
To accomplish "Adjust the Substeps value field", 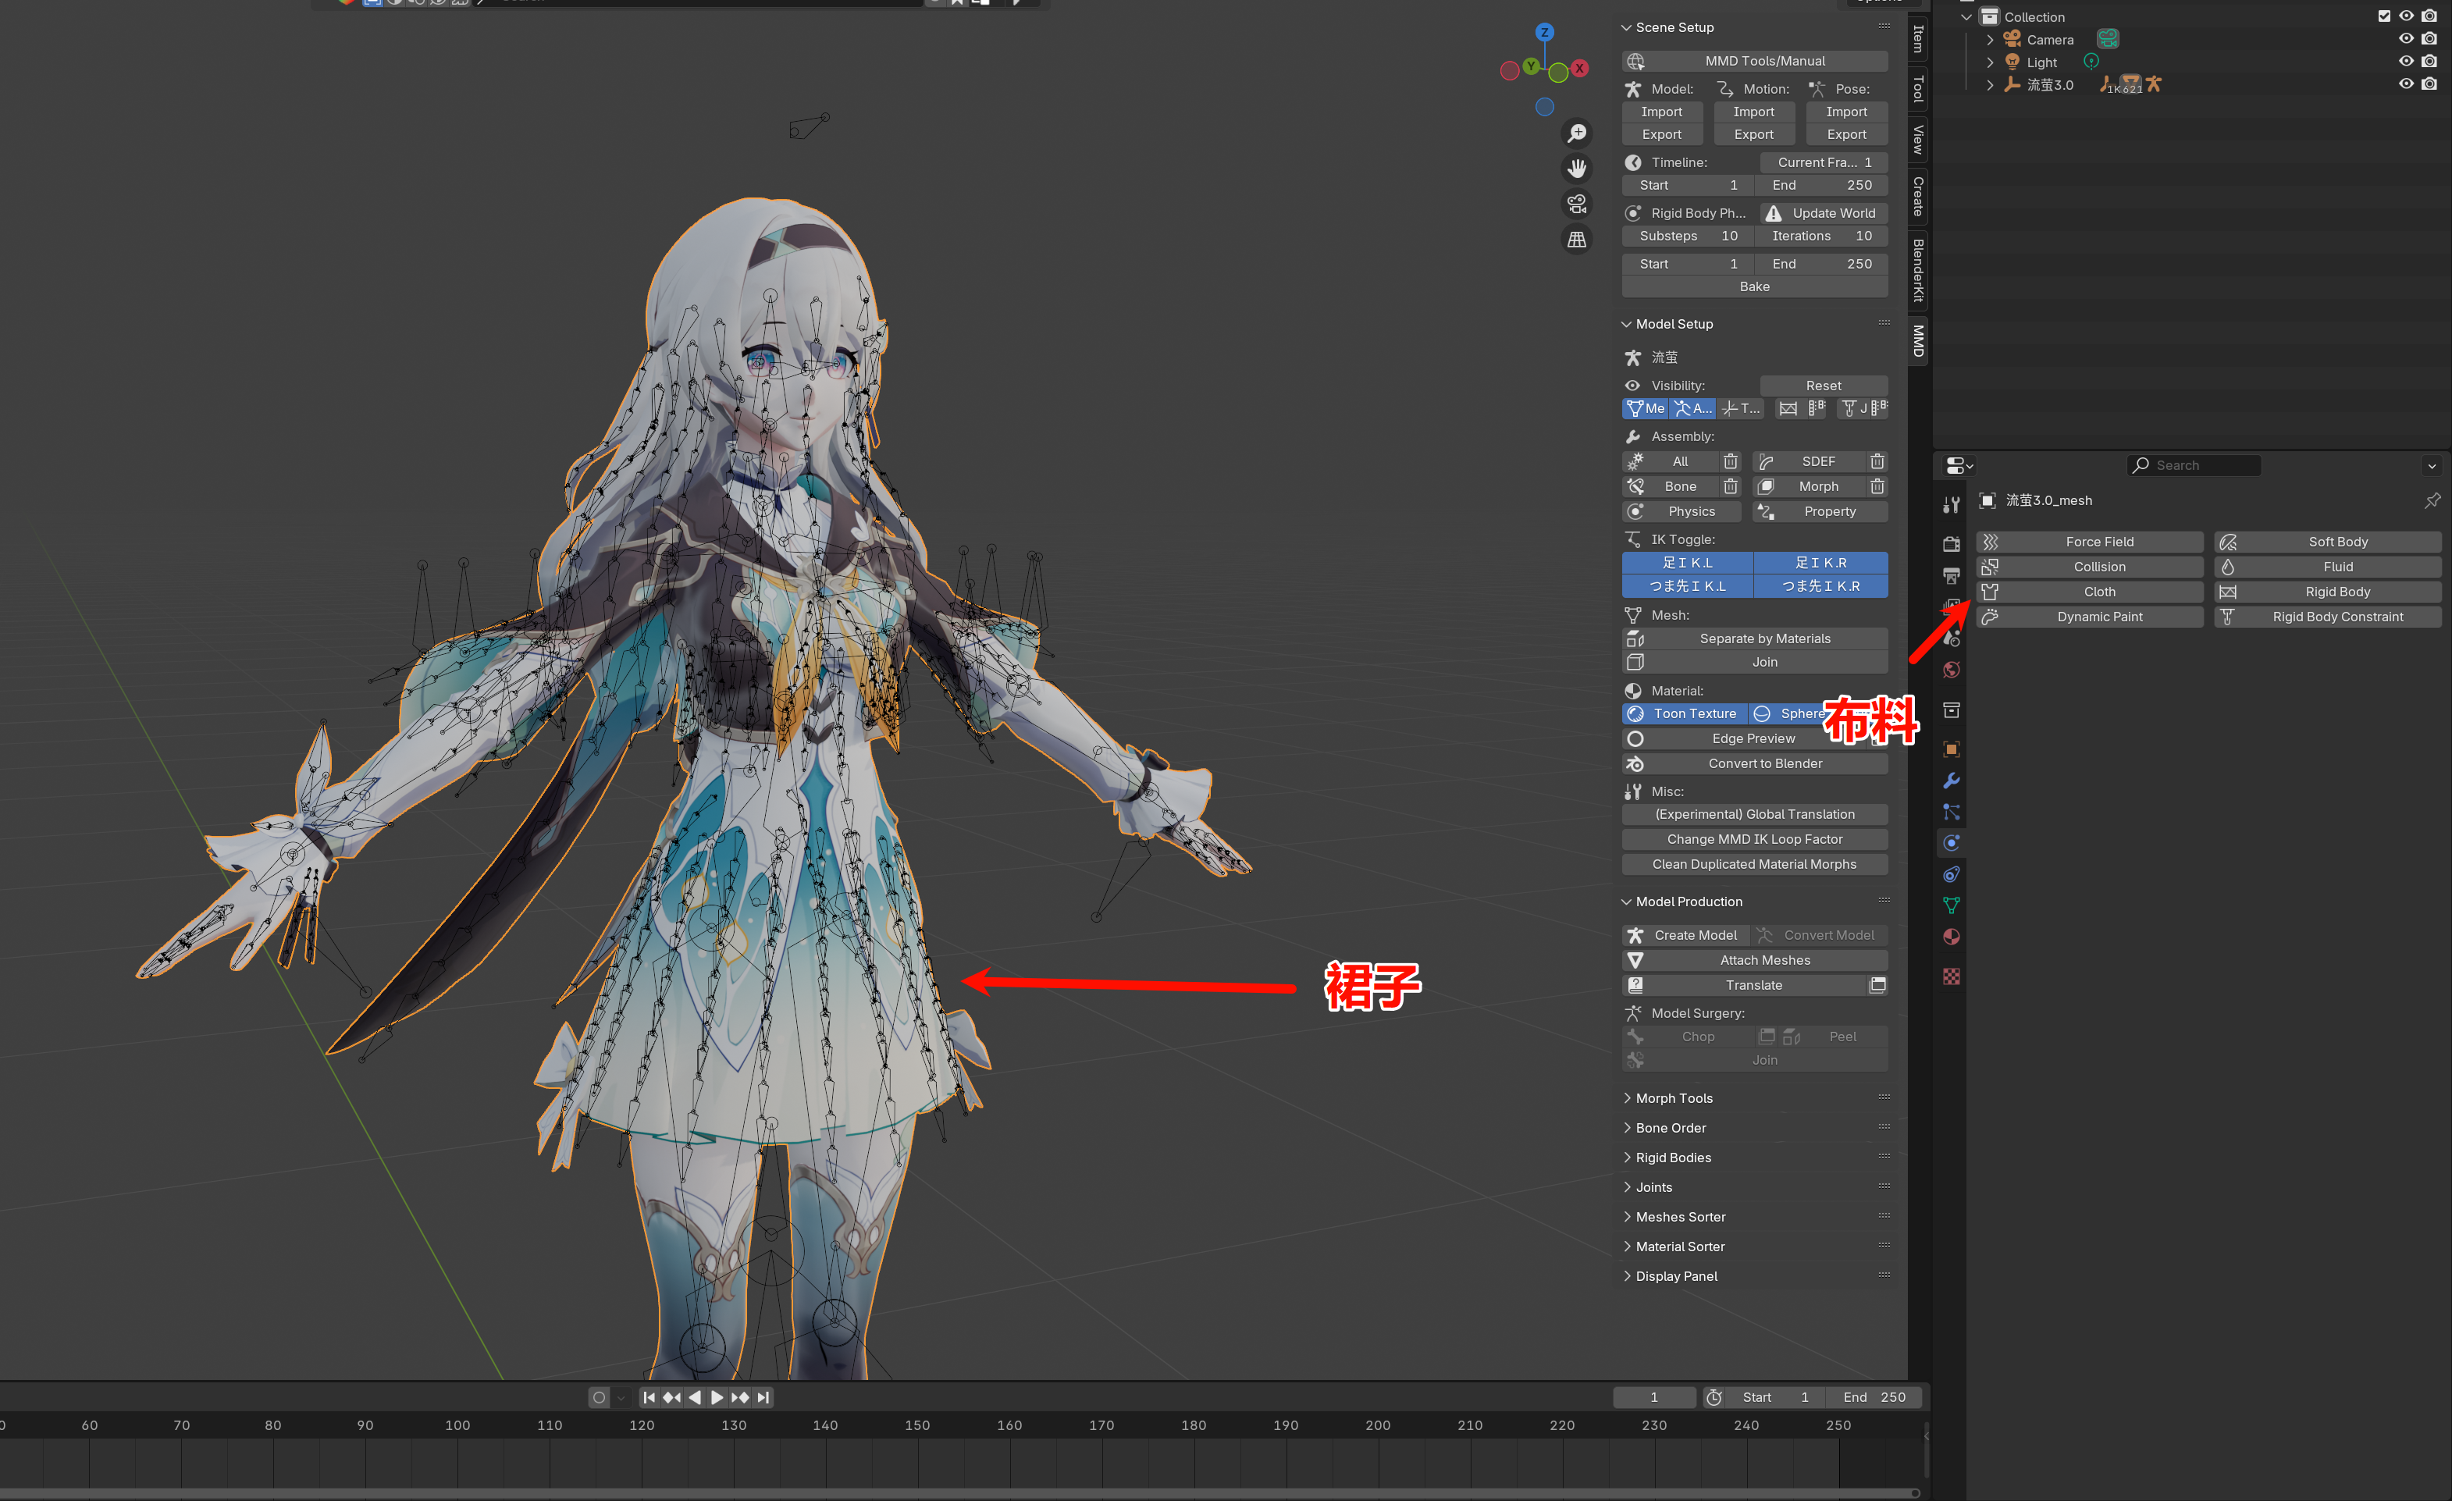I will point(1687,236).
